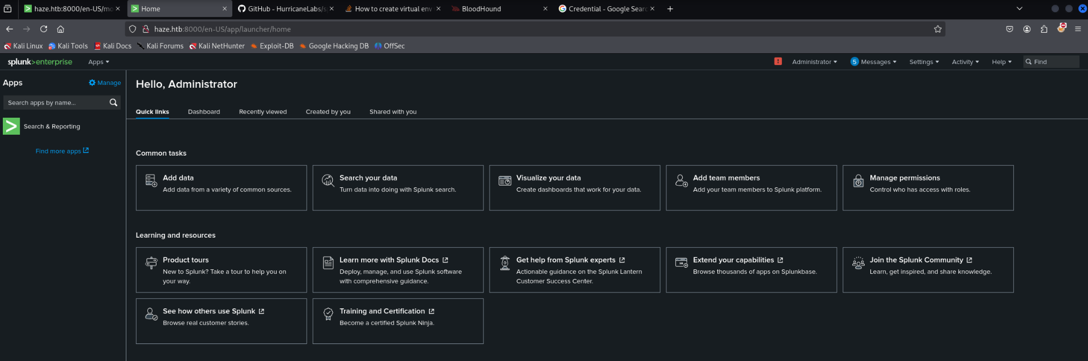Bookmark this page with the star icon
The width and height of the screenshot is (1088, 361).
point(938,29)
